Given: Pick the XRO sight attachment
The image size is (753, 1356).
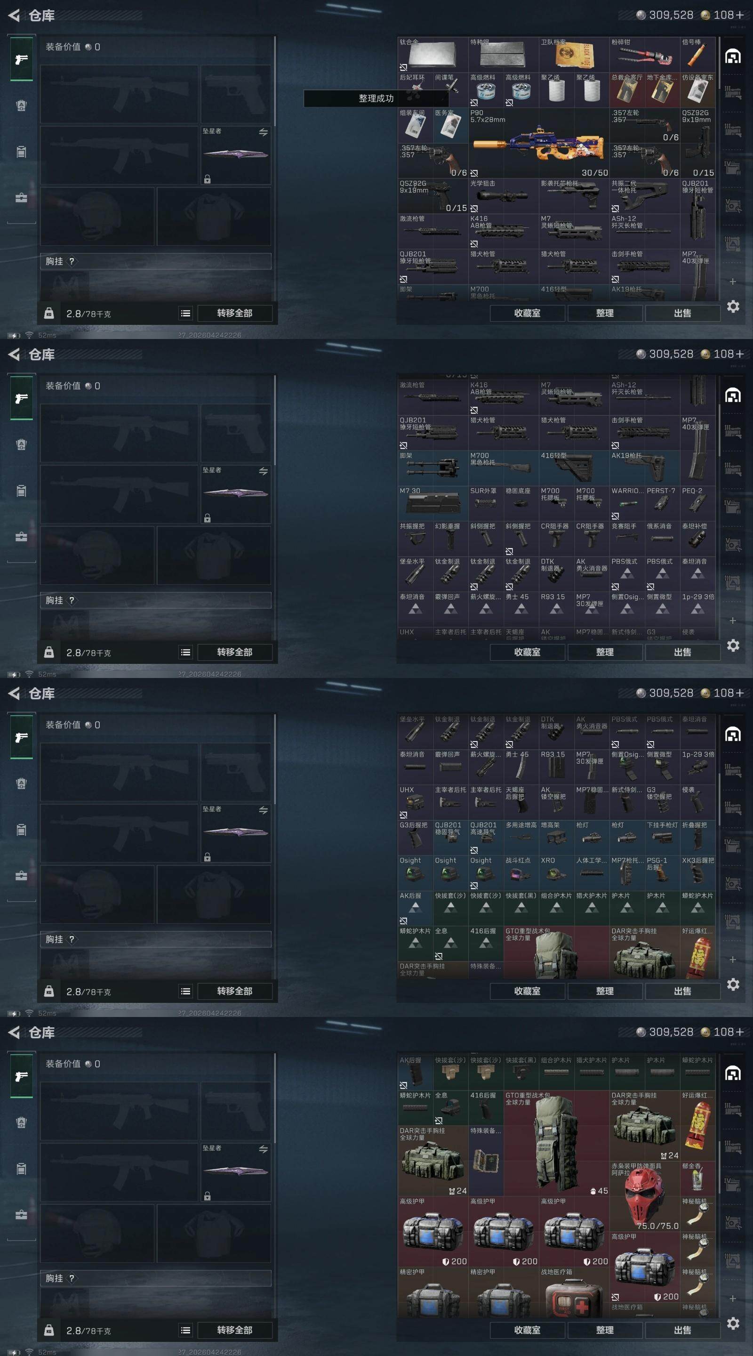Looking at the screenshot, I should [x=556, y=873].
